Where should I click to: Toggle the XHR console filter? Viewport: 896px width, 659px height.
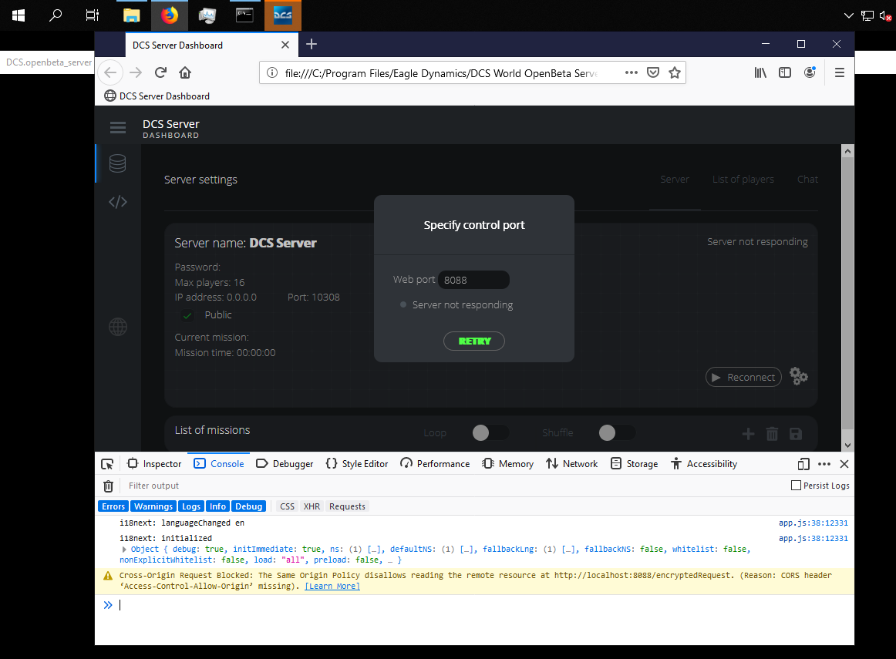312,506
